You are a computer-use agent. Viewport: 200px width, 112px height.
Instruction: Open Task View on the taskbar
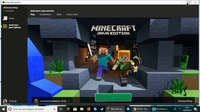point(61,109)
